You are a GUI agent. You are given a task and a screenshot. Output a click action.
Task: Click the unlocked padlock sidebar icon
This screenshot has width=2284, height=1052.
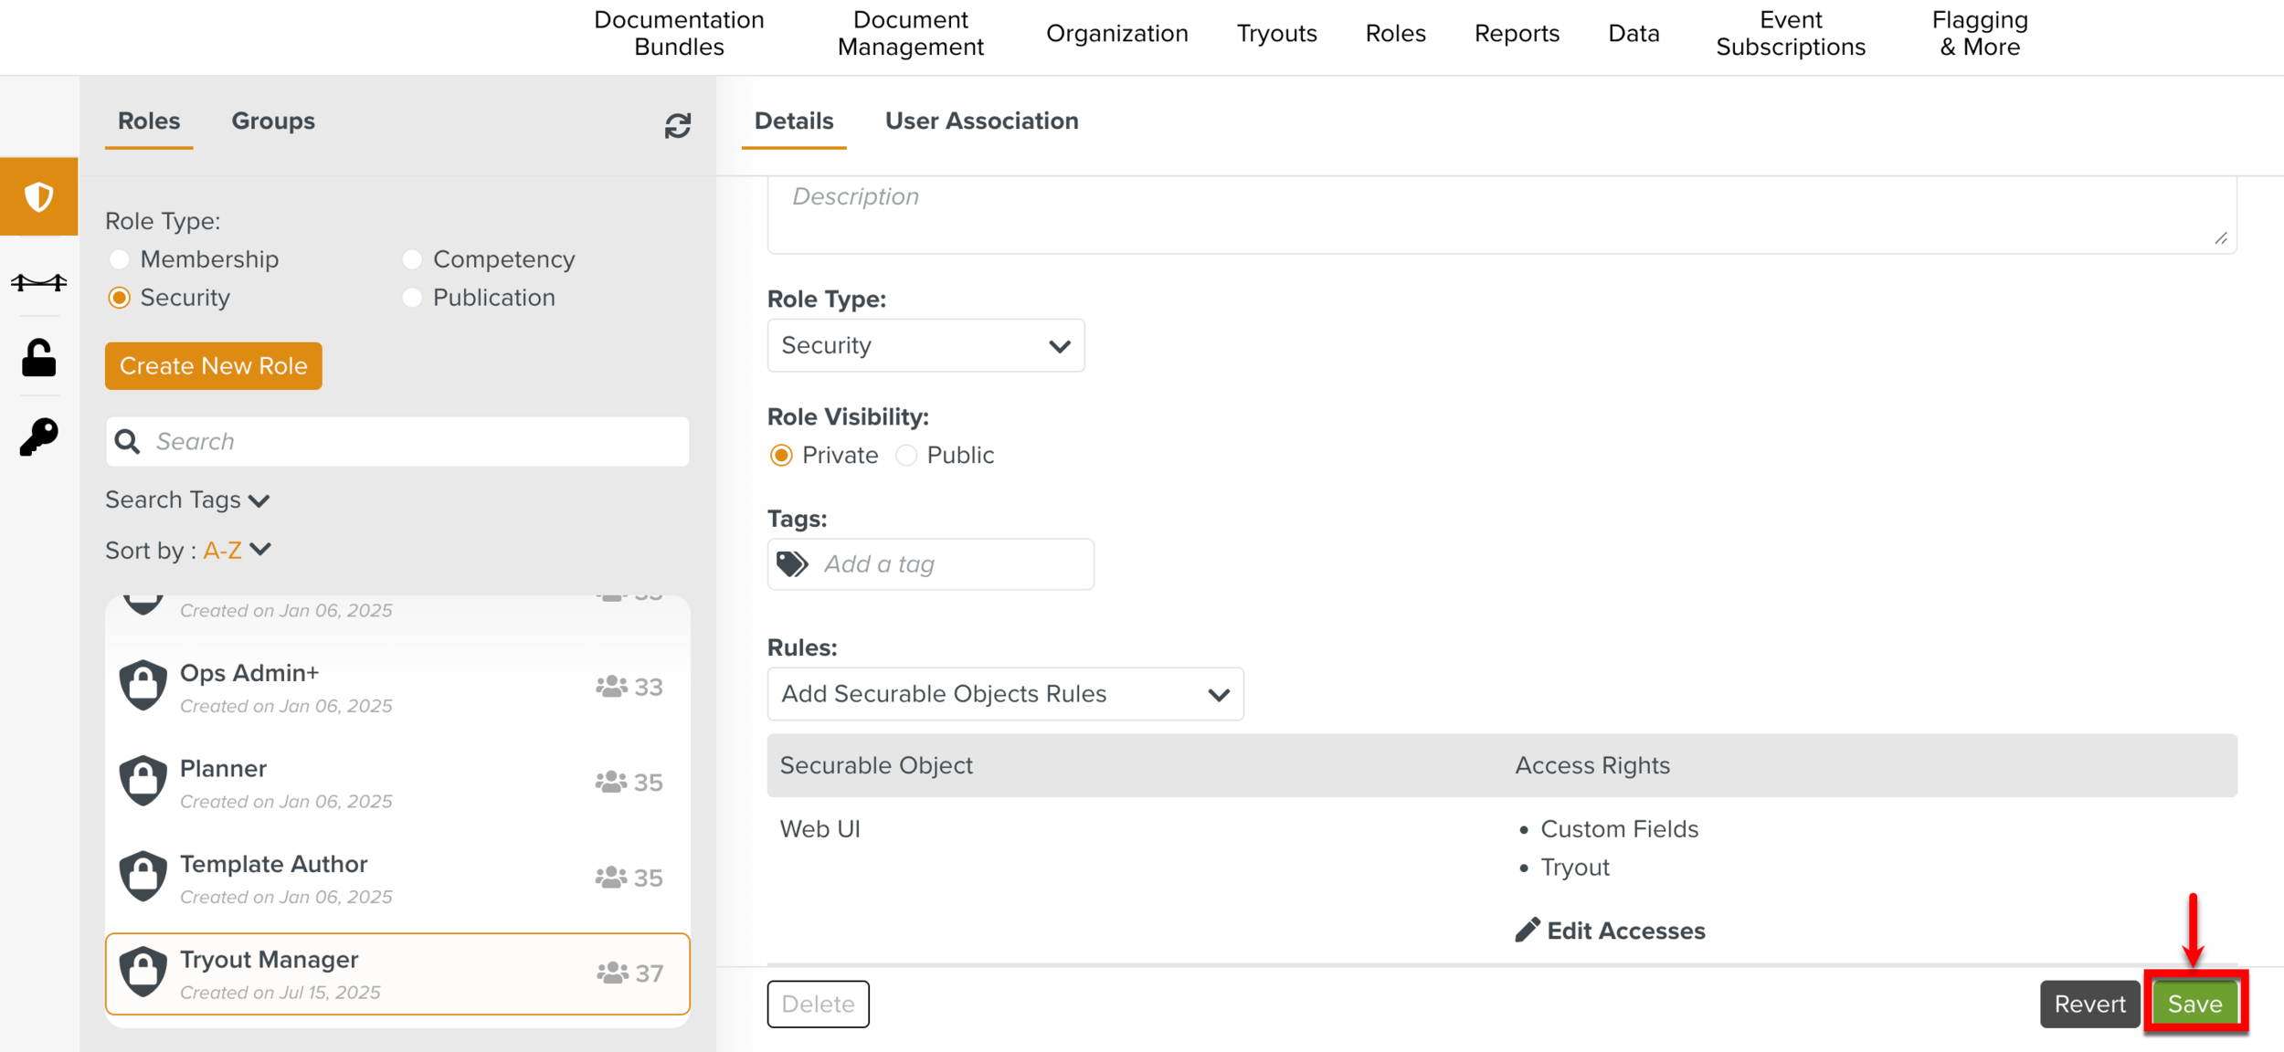pos(38,358)
